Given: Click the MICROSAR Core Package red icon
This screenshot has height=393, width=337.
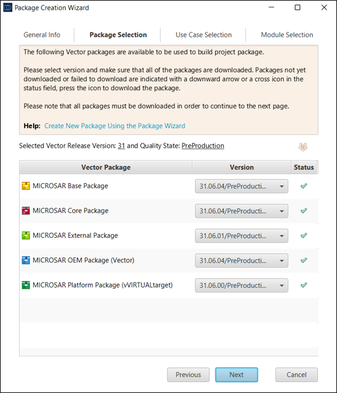Looking at the screenshot, I should pyautogui.click(x=26, y=211).
